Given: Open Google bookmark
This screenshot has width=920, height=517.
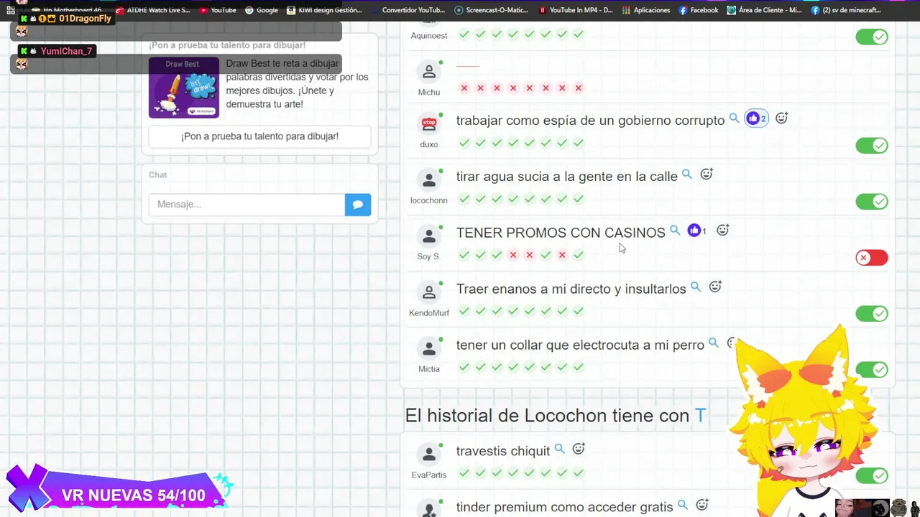Looking at the screenshot, I should pos(262,10).
